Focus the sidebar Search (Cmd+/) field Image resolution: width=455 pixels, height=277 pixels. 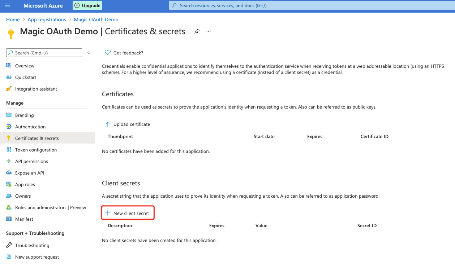click(x=44, y=53)
